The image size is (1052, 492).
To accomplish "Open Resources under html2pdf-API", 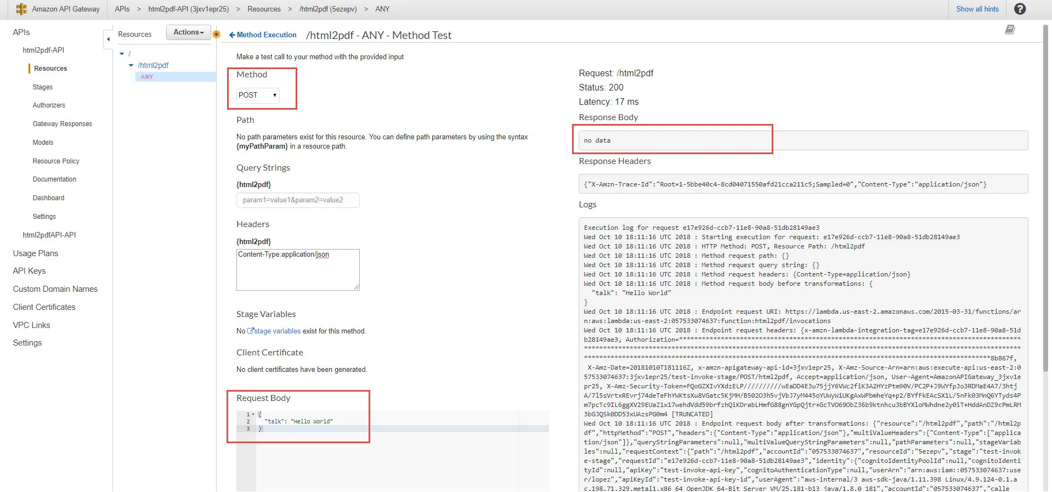I will point(50,69).
